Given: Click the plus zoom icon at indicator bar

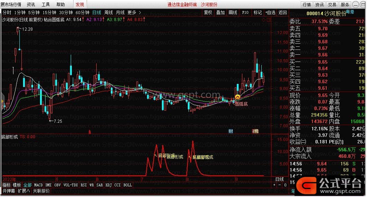Looking at the screenshot, I should [x=274, y=185].
